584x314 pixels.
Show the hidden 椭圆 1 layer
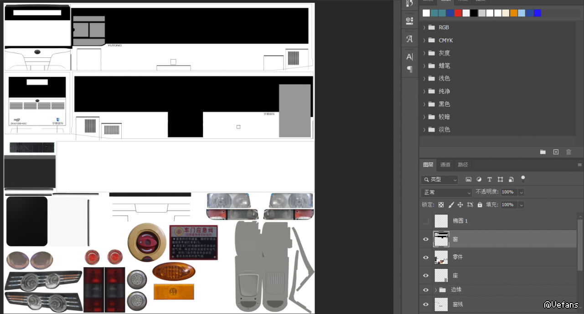pyautogui.click(x=426, y=221)
